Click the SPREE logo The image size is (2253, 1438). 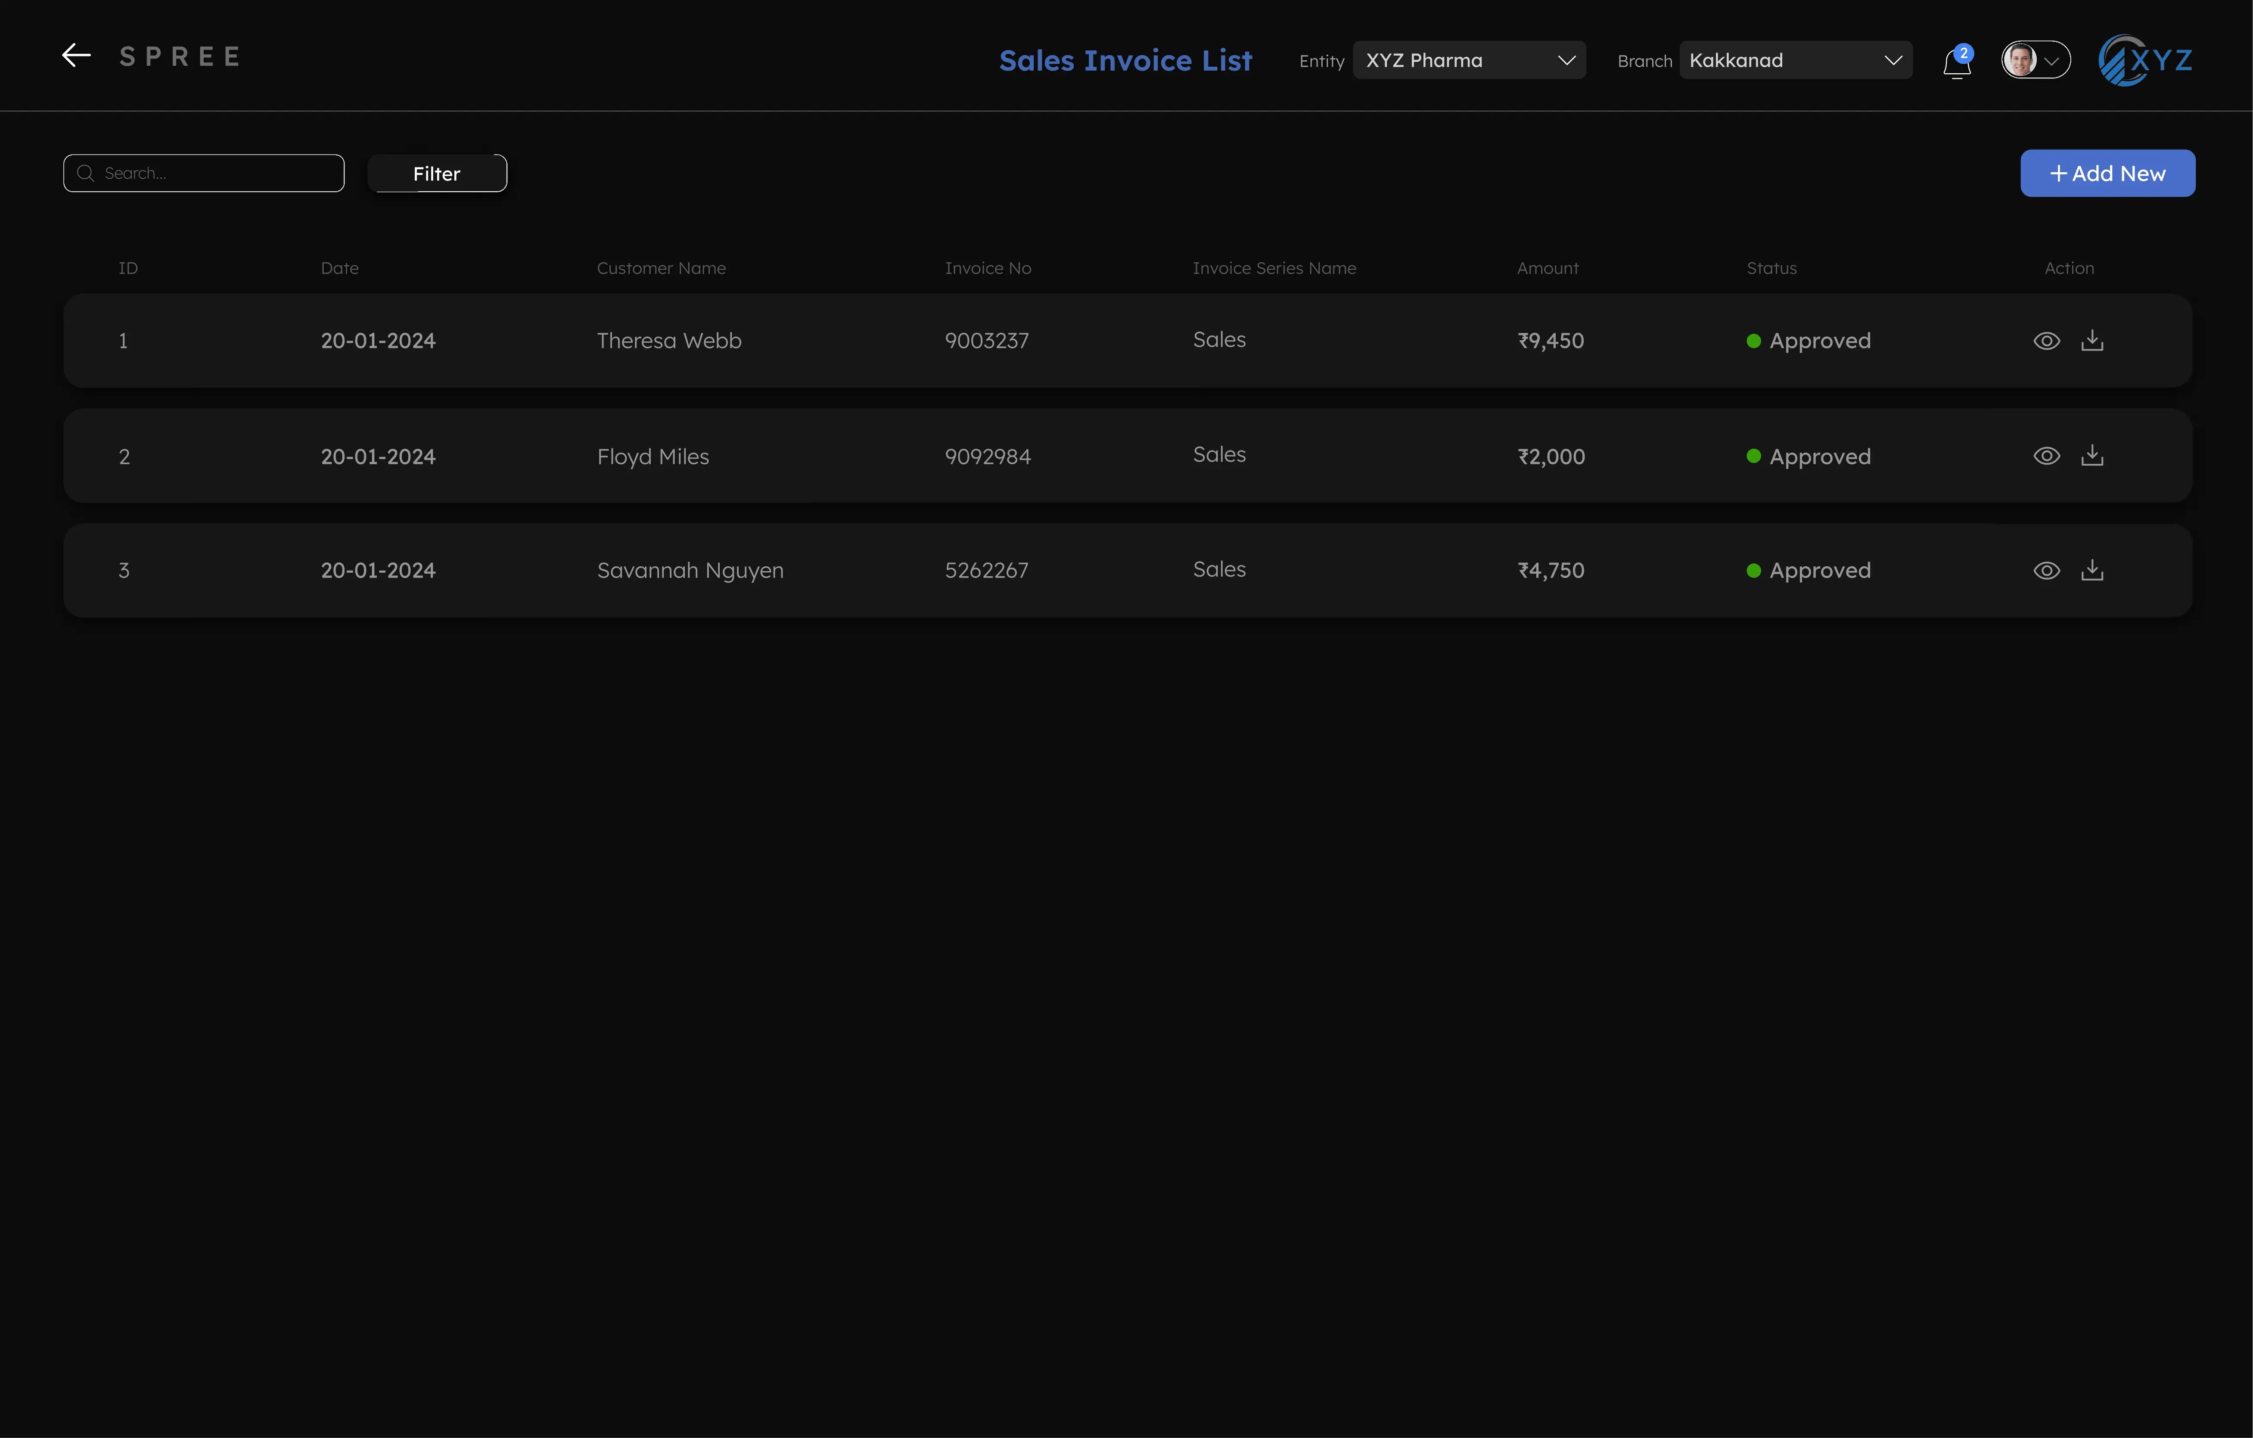[180, 55]
